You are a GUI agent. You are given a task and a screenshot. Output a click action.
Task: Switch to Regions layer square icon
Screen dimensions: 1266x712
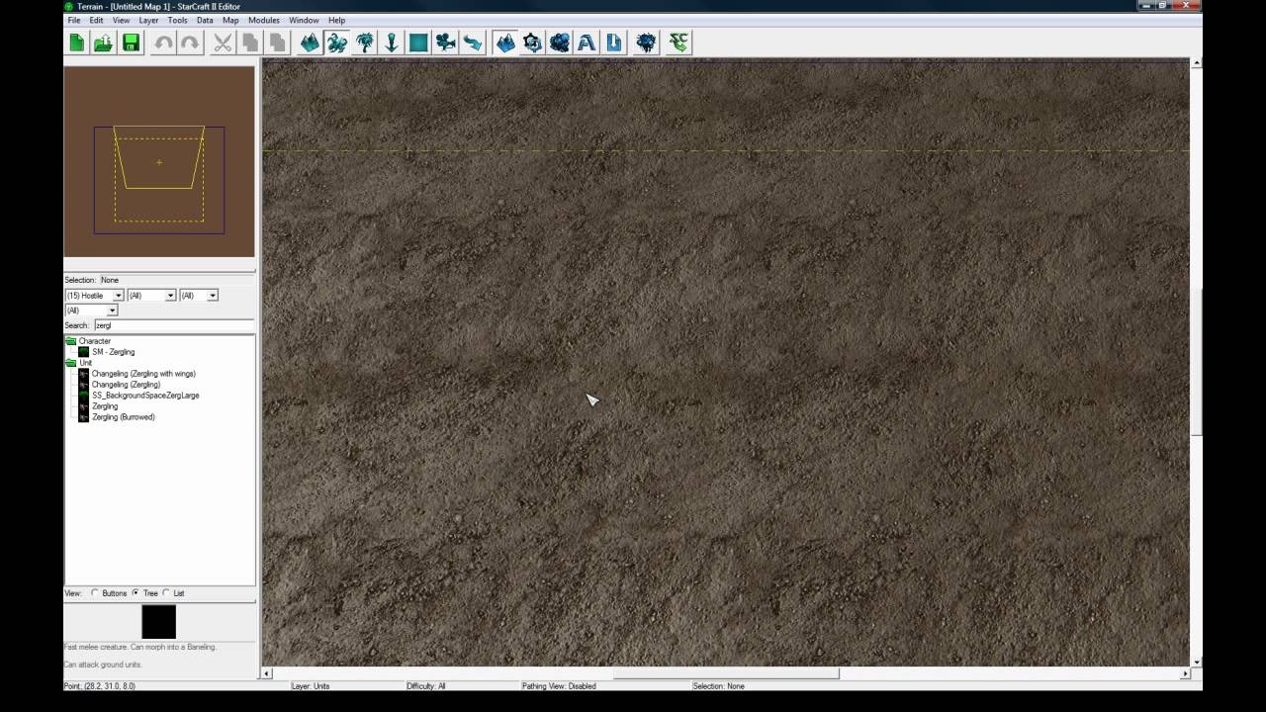click(x=418, y=43)
